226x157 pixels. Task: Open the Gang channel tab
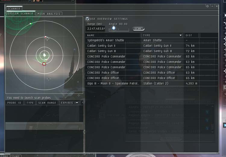(16, 156)
